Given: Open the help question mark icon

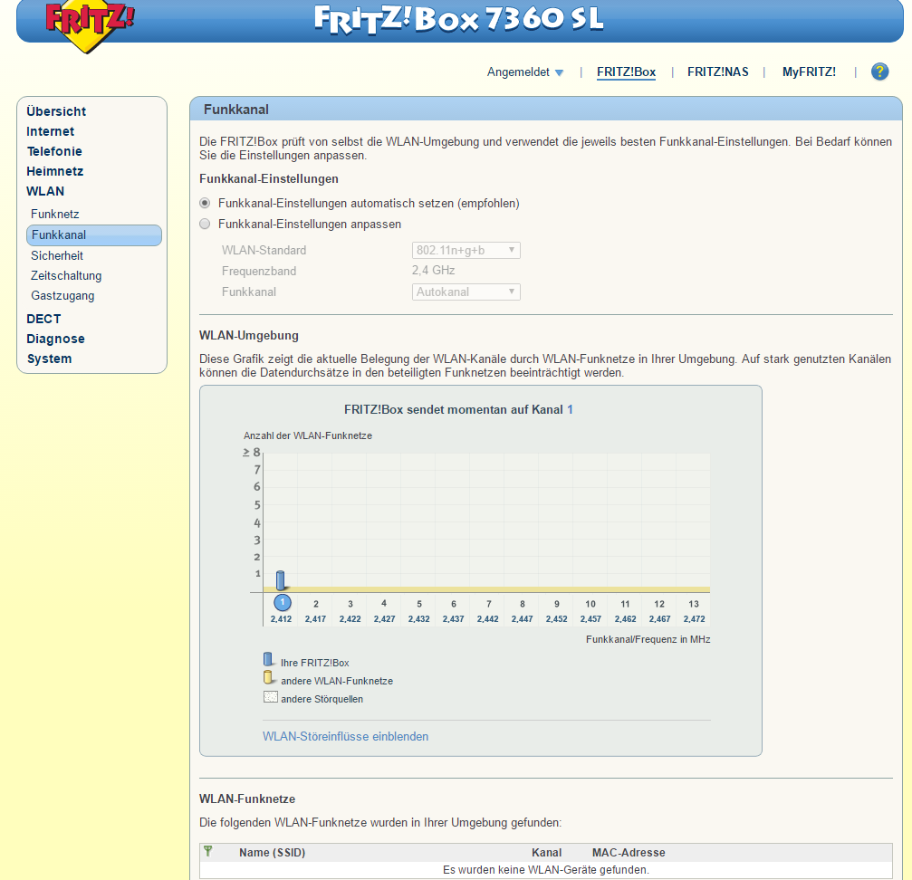Looking at the screenshot, I should click(879, 72).
